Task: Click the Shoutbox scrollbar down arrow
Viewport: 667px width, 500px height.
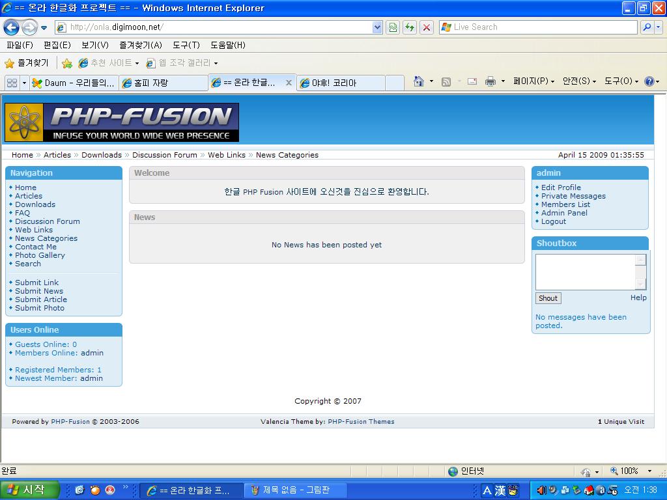Action: click(641, 284)
